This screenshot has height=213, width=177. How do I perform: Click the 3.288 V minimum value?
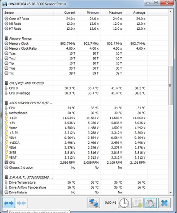[x=93, y=133]
